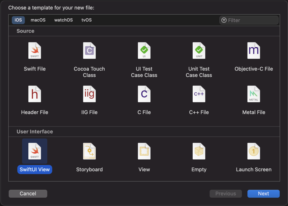The width and height of the screenshot is (288, 206).
Task: Select the SwiftUI View template icon
Action: (35, 151)
